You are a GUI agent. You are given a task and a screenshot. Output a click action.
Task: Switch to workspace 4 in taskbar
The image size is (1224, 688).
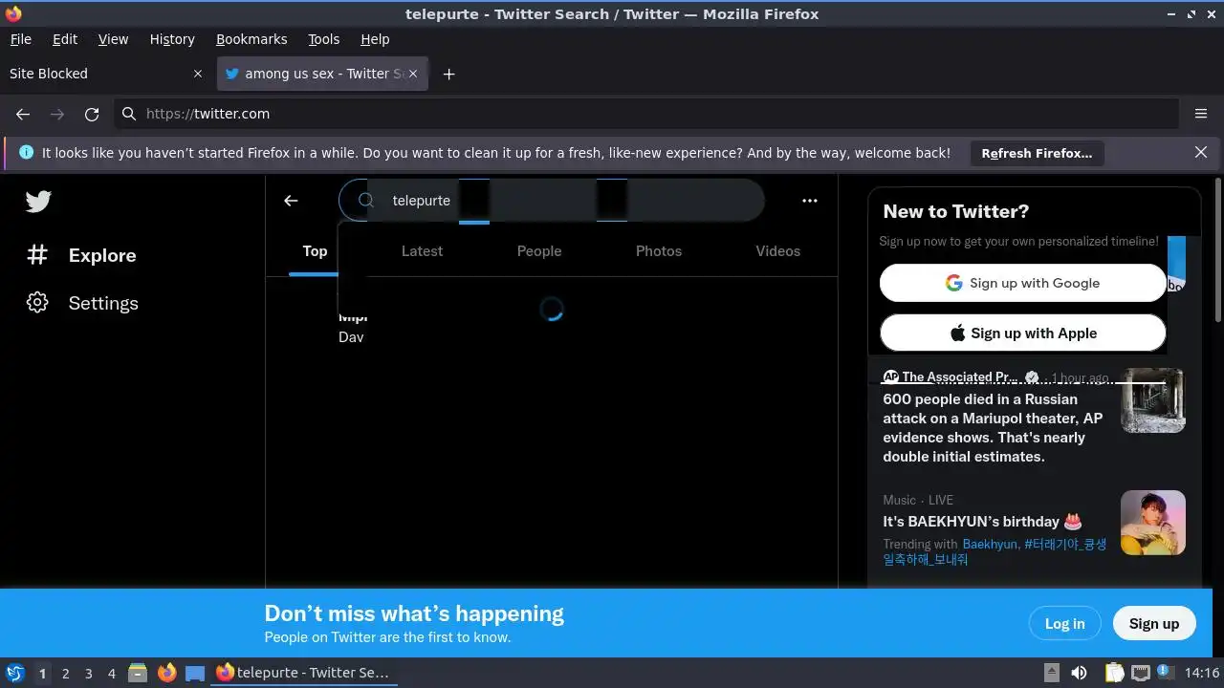(x=111, y=673)
